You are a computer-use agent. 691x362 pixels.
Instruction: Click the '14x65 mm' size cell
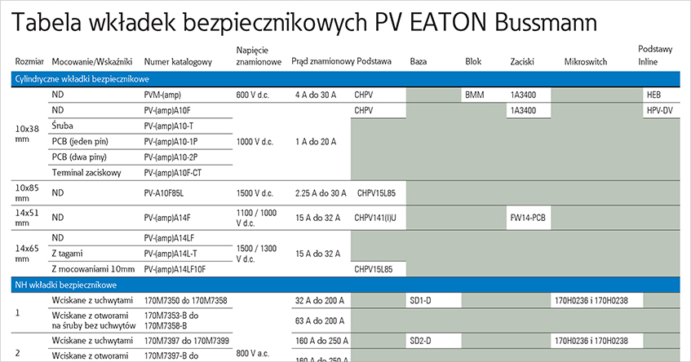tap(27, 254)
